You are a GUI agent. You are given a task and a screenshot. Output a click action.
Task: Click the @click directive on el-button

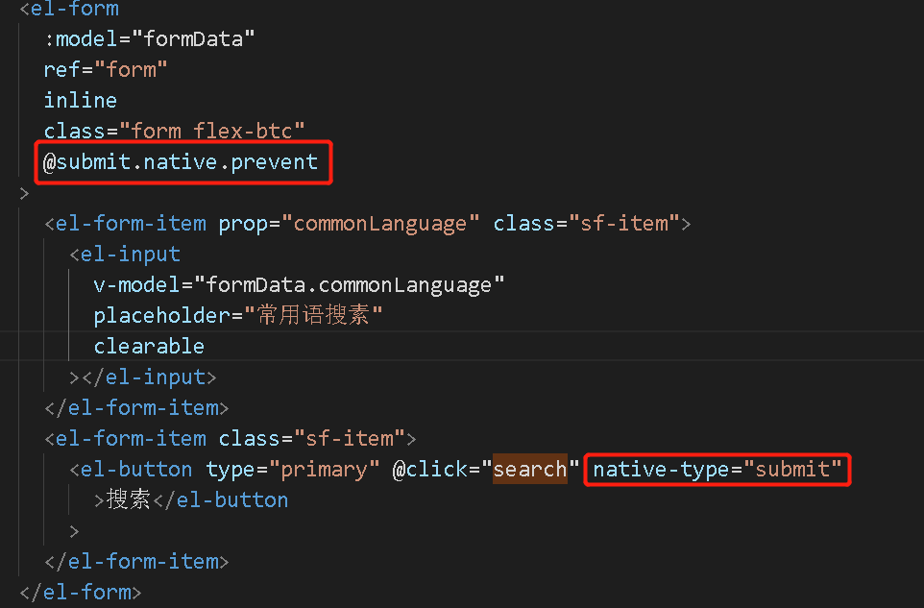(429, 469)
